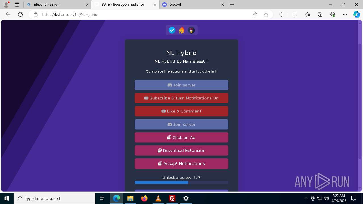Open Microsoft Edge from the taskbar
363x204 pixels.
117,198
